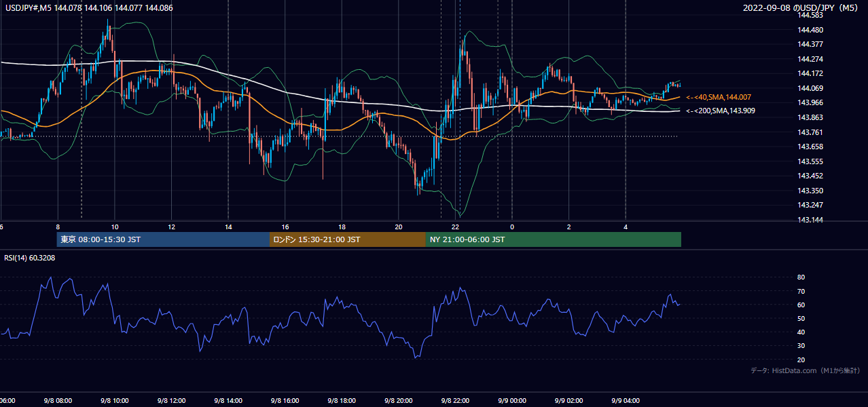
Task: Click the 9/8 08:00 bottom time label
Action: point(57,400)
